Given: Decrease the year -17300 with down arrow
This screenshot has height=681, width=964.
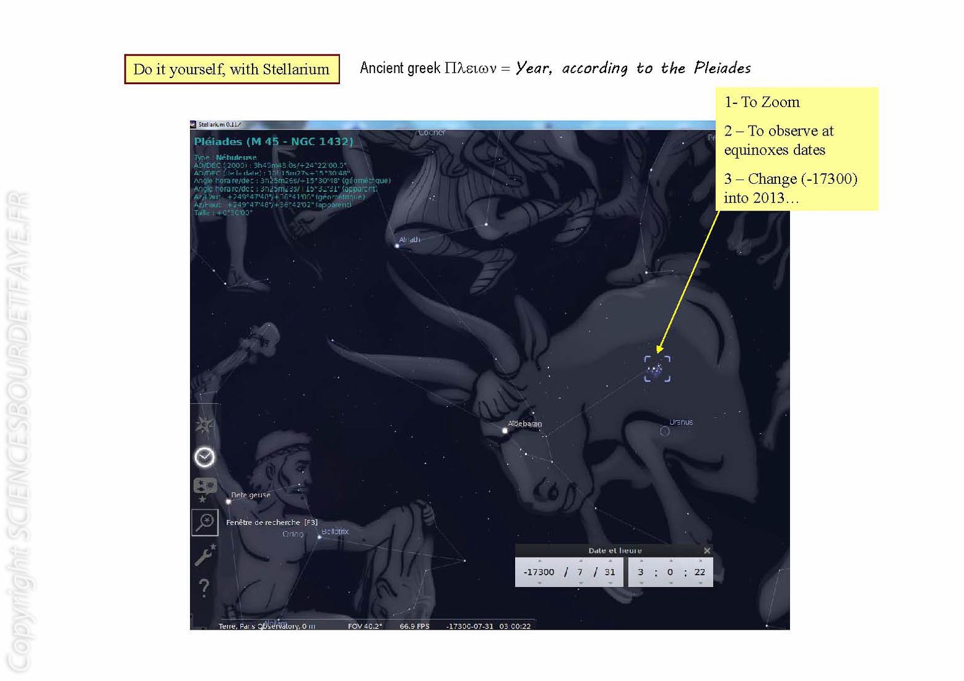Looking at the screenshot, I should (x=539, y=583).
